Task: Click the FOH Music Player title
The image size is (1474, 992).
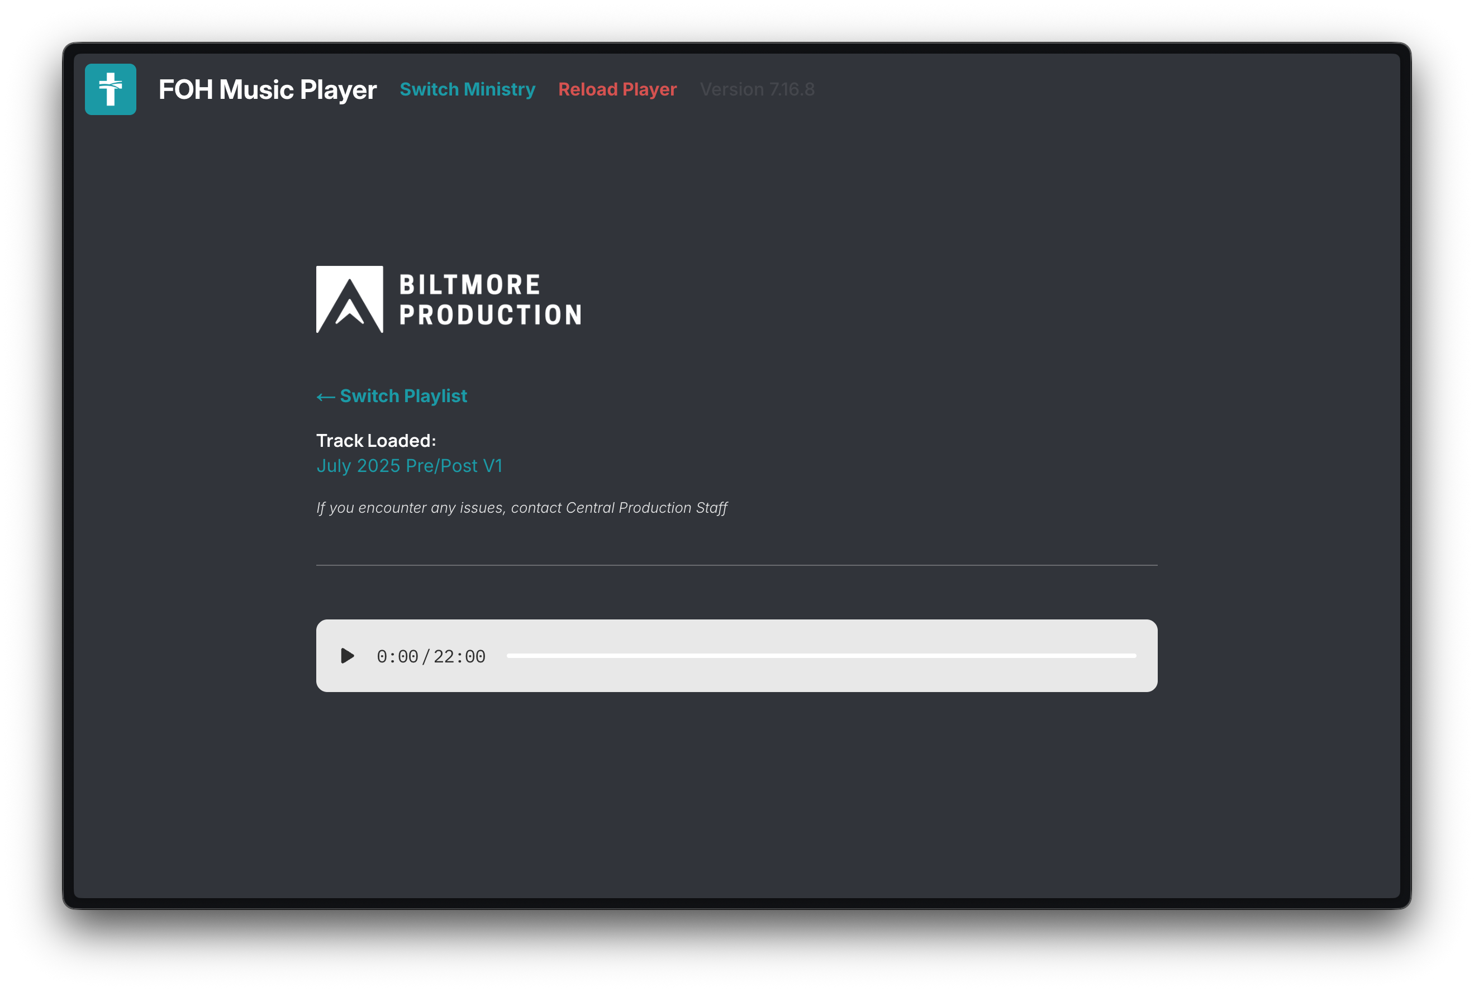Action: pos(268,89)
